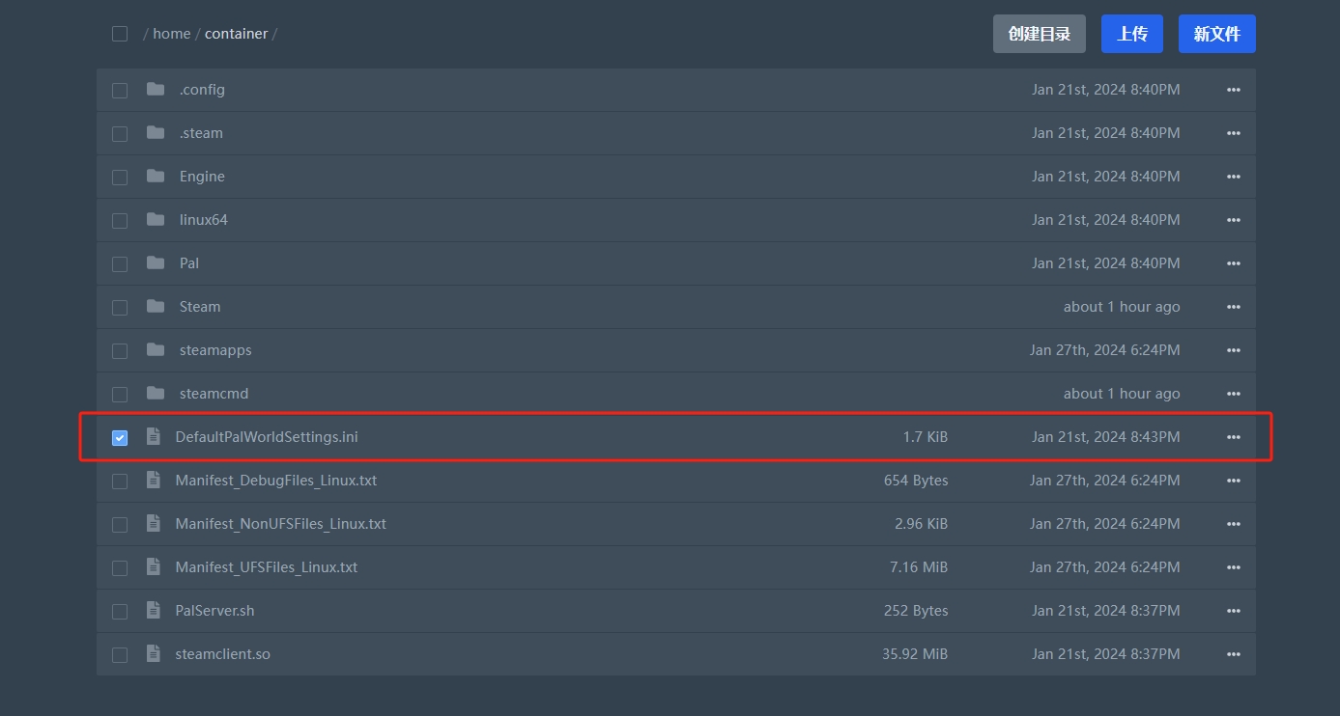The height and width of the screenshot is (716, 1340).
Task: Check the Manifest_NonUFSFiles_Linux.txt checkbox
Action: coord(120,524)
